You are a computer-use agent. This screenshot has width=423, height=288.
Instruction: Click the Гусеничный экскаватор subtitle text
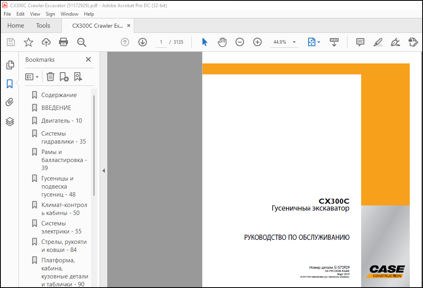click(311, 208)
